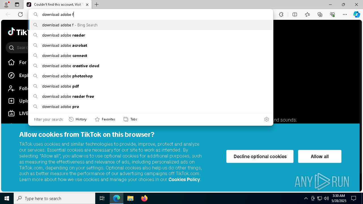Open TikTok Upload plus icon
The image size is (363, 204).
(x=11, y=101)
